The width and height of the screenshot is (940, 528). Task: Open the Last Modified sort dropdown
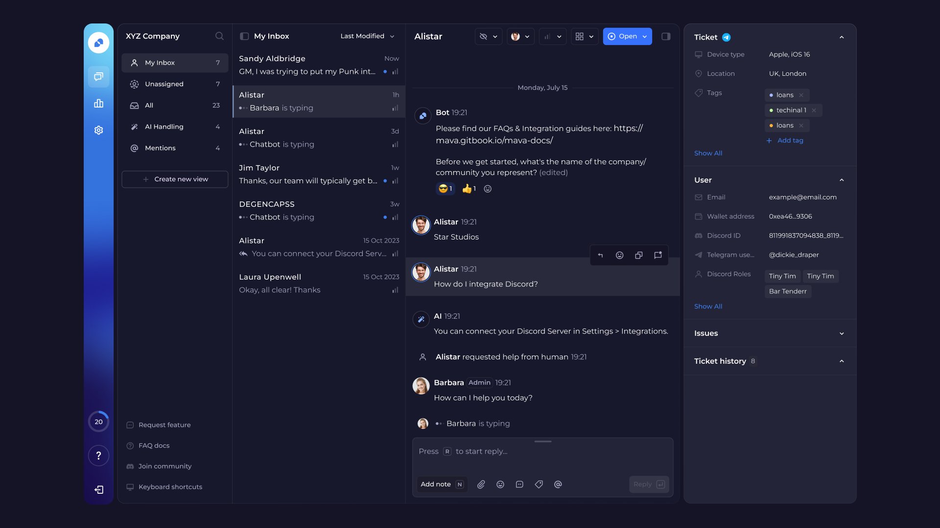[x=367, y=36]
